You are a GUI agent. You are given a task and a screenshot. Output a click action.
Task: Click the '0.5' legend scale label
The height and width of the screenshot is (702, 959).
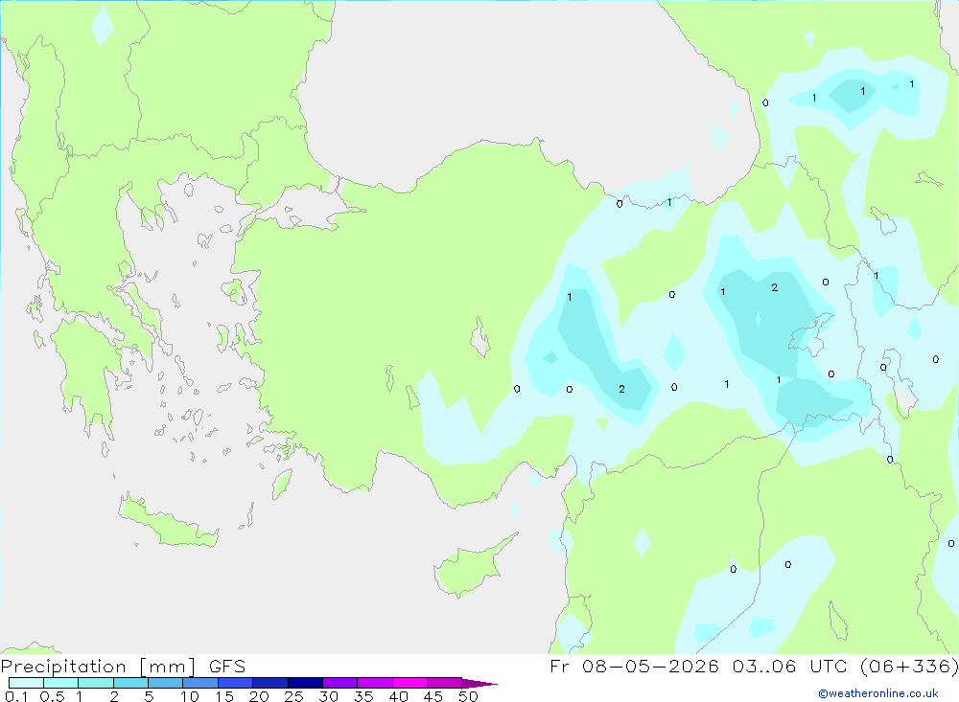[52, 696]
